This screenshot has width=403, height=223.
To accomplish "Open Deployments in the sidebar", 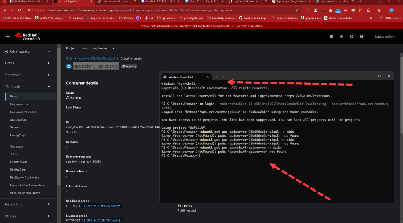I will click(x=19, y=104).
